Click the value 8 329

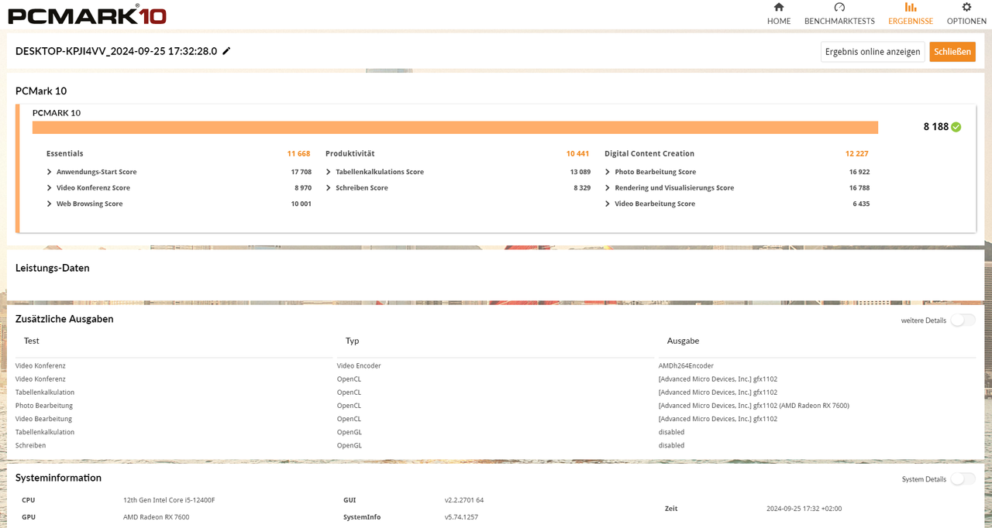pyautogui.click(x=582, y=188)
